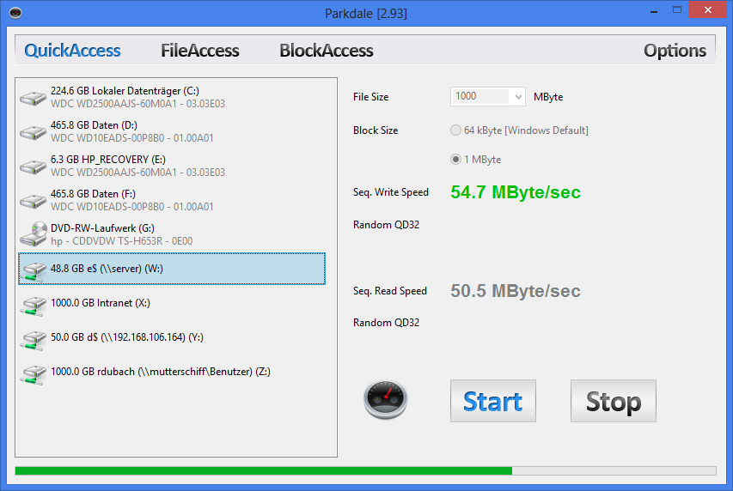The width and height of the screenshot is (733, 491).
Task: Click the File Size 1000 value field
Action: pos(481,97)
